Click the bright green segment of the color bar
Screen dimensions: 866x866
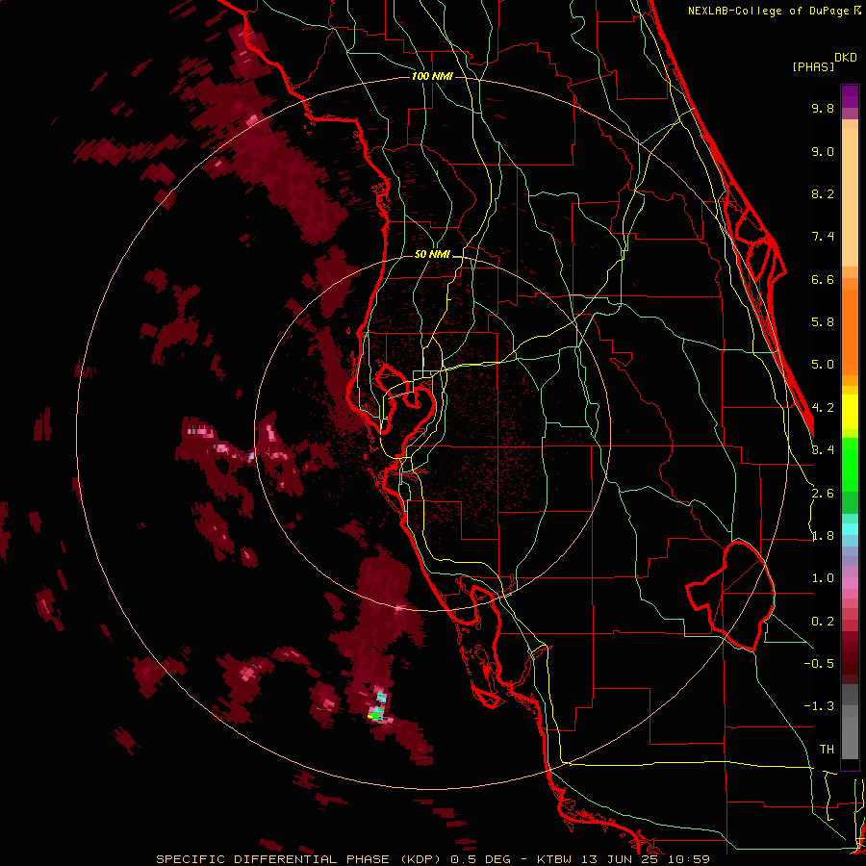click(x=850, y=463)
